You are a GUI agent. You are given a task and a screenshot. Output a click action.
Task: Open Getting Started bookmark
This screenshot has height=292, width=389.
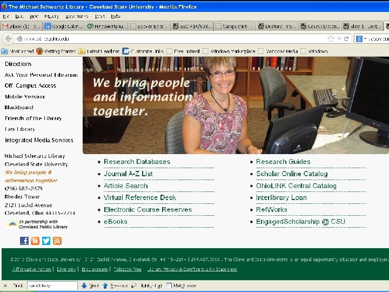tap(56, 51)
